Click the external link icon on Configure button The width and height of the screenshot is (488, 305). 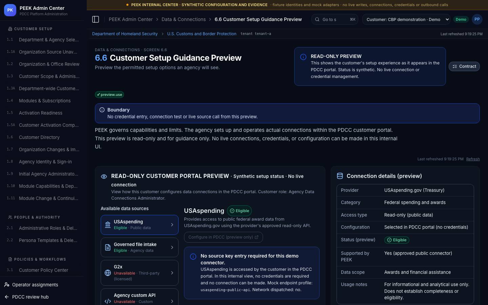click(257, 237)
